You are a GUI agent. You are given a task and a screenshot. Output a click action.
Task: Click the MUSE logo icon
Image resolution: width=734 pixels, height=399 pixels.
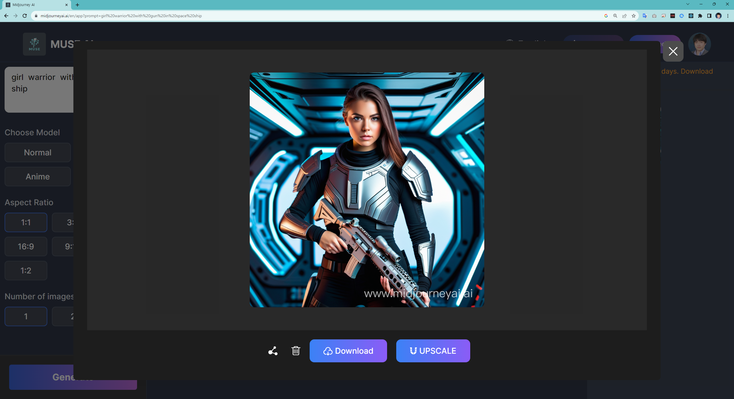point(34,44)
